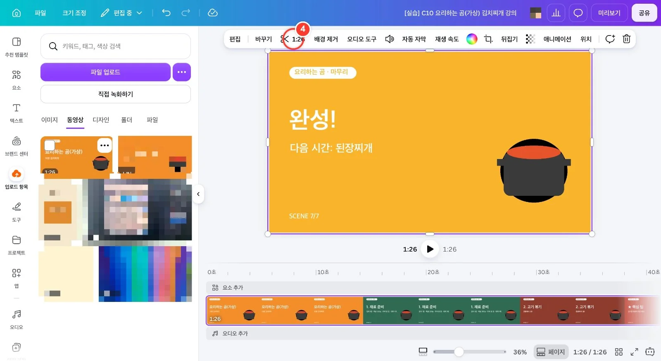Screen dimensions: 661x361
Task: Enter fullscreen presentation mode
Action: pyautogui.click(x=634, y=352)
